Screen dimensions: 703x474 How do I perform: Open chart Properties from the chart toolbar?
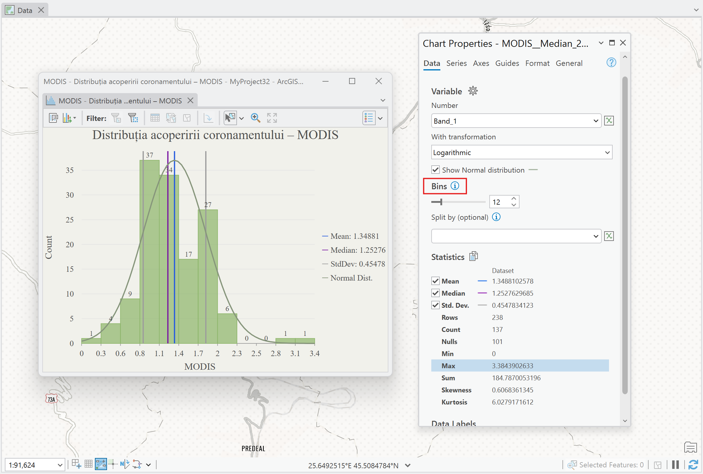(x=53, y=118)
